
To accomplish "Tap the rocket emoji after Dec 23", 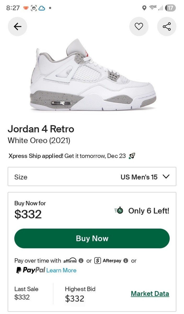I will [132, 156].
